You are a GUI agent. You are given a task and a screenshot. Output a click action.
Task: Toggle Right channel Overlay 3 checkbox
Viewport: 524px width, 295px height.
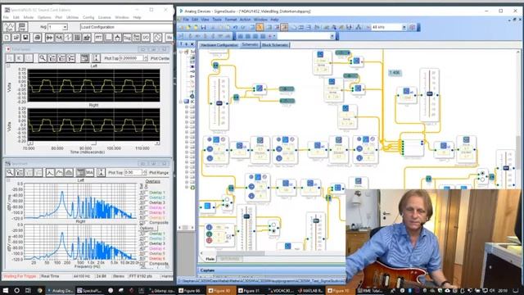tap(146, 243)
